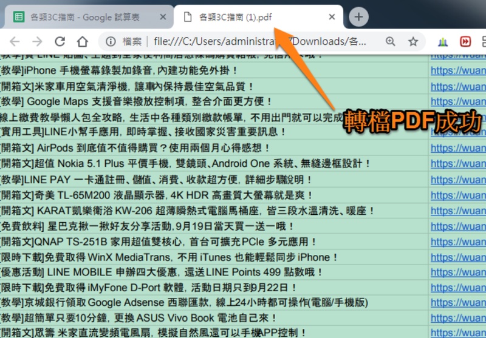Open link beside iPhone 手機螢幕錄製 row
The height and width of the screenshot is (338, 486).
tap(458, 70)
